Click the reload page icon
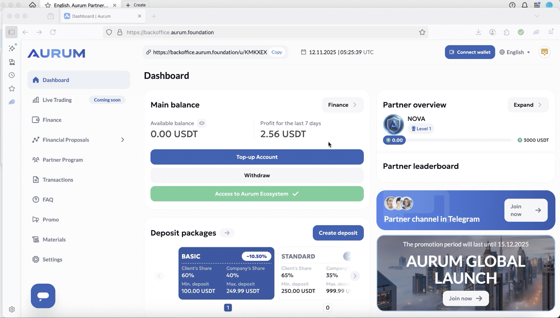Viewport: 560px width, 318px height. pyautogui.click(x=53, y=32)
